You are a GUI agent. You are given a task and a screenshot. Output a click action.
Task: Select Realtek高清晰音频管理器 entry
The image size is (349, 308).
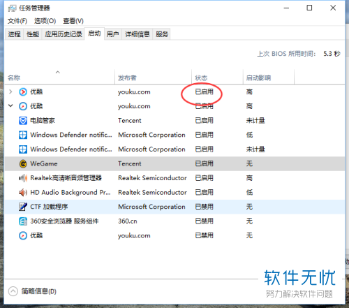coord(66,178)
